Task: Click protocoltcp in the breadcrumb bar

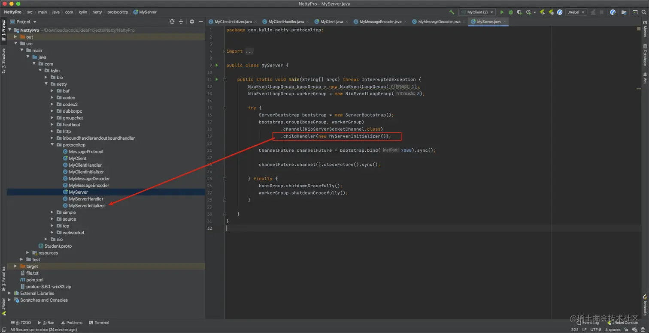Action: (x=118, y=12)
